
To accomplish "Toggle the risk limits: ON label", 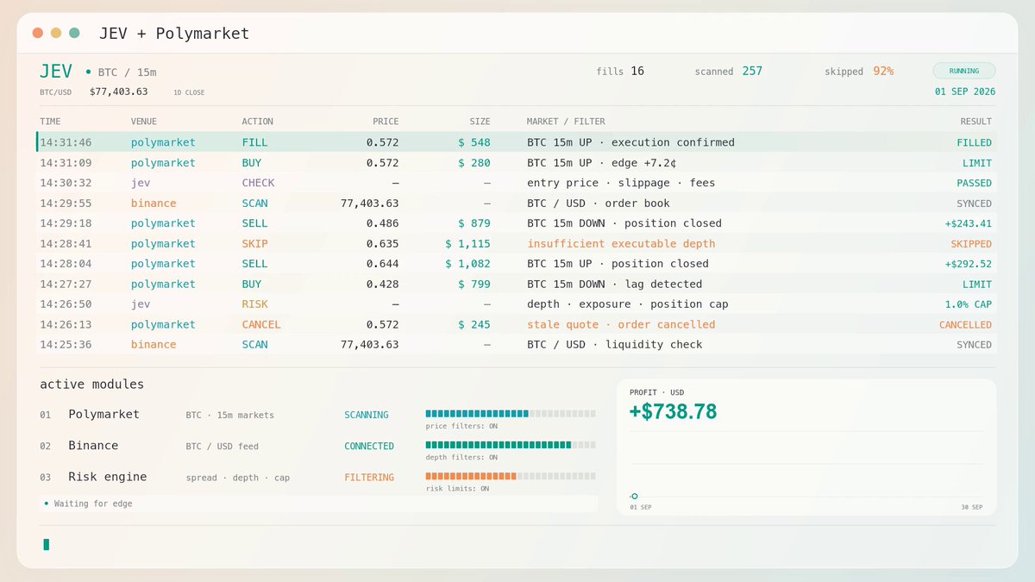I will click(x=457, y=488).
